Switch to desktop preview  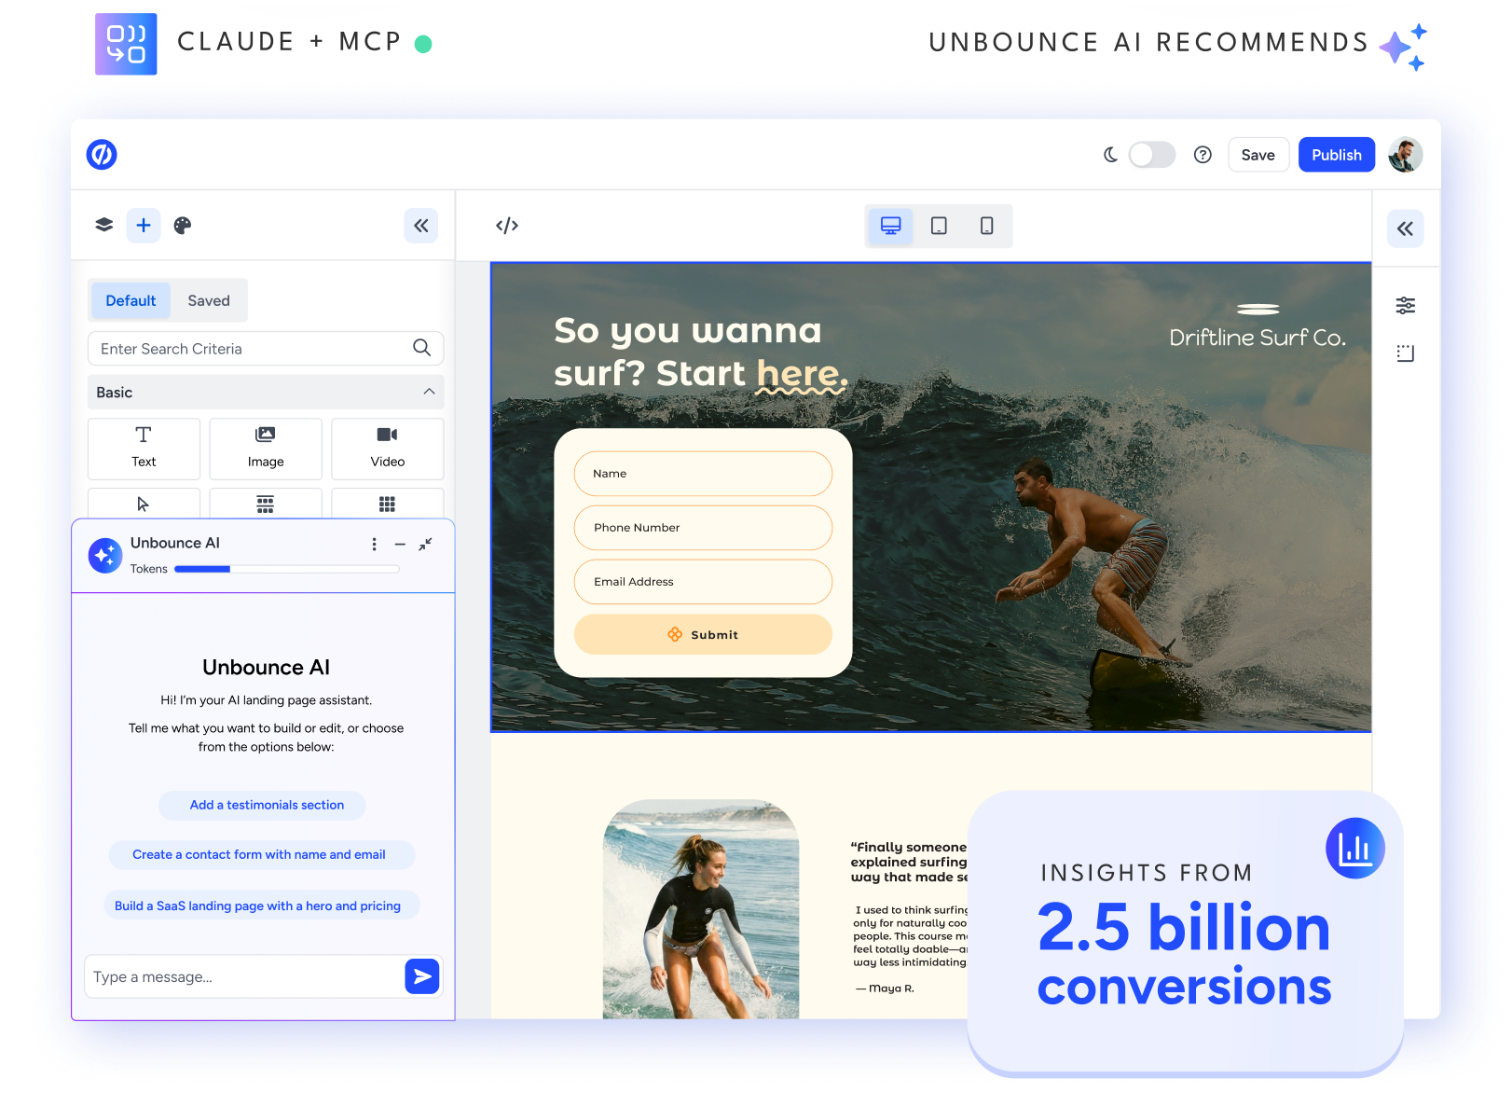[891, 226]
